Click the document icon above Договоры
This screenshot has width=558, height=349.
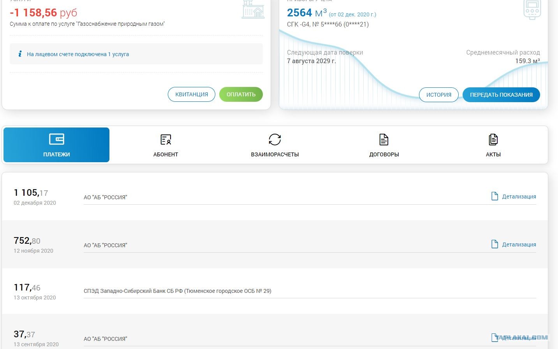coord(384,139)
